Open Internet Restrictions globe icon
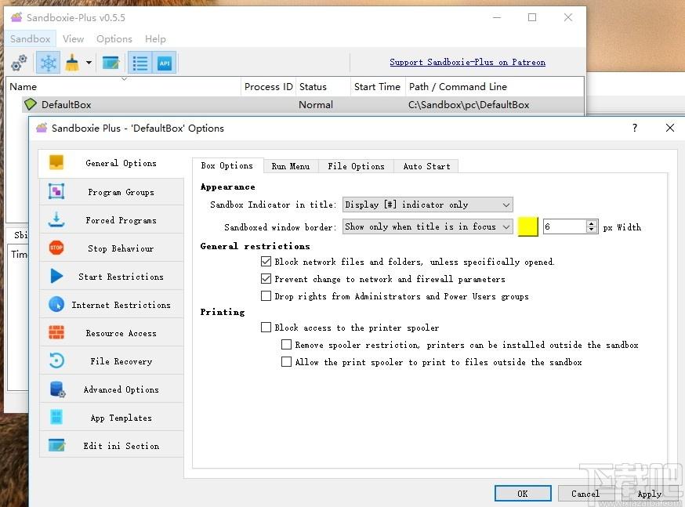The image size is (685, 507). point(56,304)
